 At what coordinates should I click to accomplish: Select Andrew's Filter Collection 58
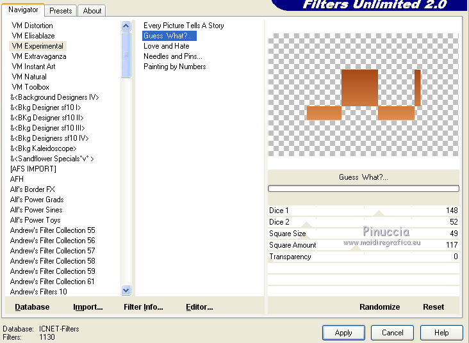[53, 261]
